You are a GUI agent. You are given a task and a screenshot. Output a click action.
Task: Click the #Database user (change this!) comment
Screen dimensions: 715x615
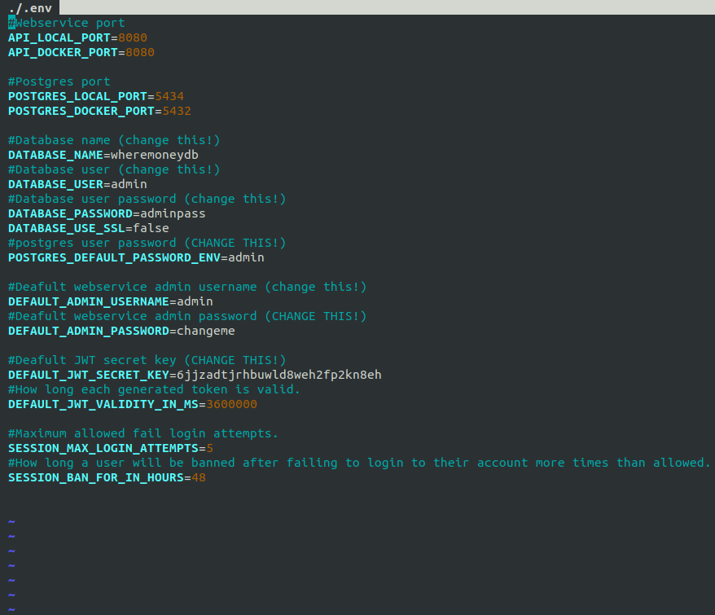pos(114,169)
